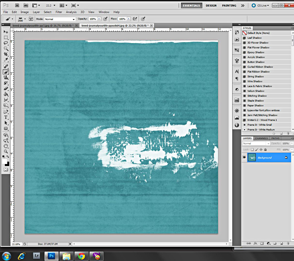Hide the Background layer eye icon
Image resolution: width=294 pixels, height=261 pixels.
click(244, 157)
